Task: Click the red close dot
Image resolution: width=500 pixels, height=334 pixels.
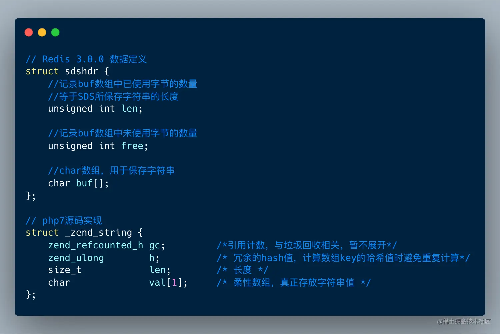Action: click(x=29, y=32)
